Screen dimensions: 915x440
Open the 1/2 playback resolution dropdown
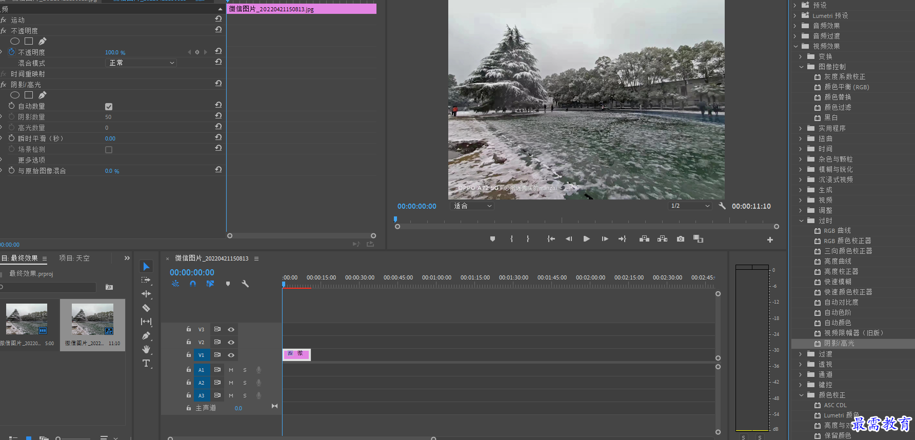690,206
